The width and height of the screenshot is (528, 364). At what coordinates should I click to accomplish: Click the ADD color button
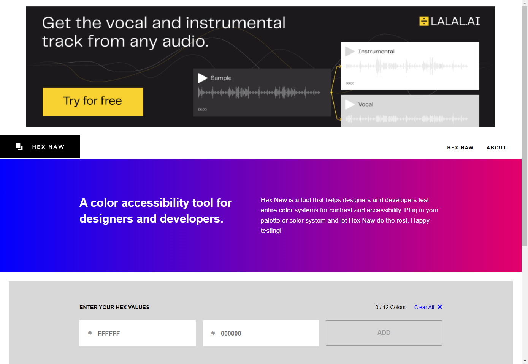click(384, 333)
